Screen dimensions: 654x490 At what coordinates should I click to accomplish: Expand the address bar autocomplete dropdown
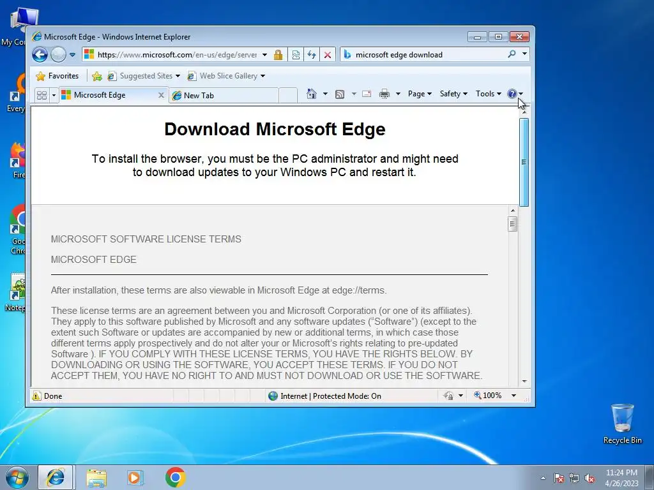click(x=264, y=55)
